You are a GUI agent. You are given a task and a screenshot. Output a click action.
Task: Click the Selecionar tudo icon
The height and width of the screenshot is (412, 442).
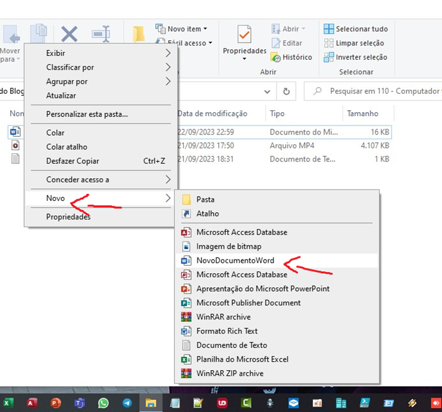(x=329, y=29)
